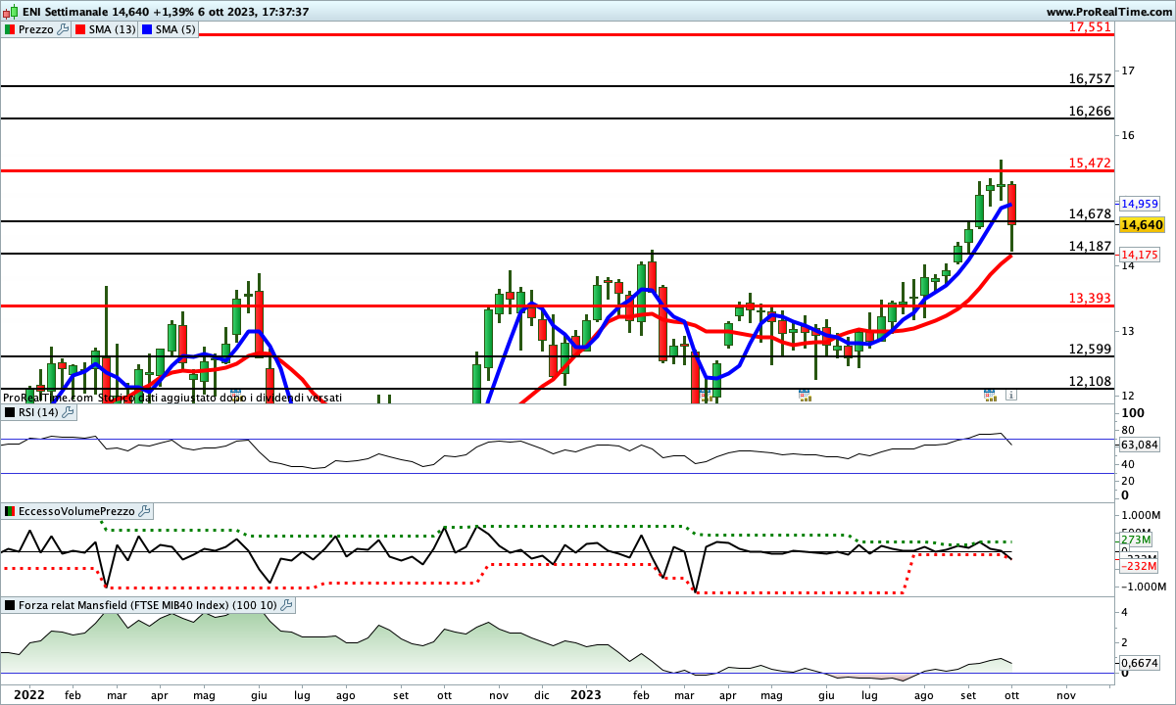Open the late-May 2023 dividend calendar marker
This screenshot has width=1176, height=705.
pos(805,395)
